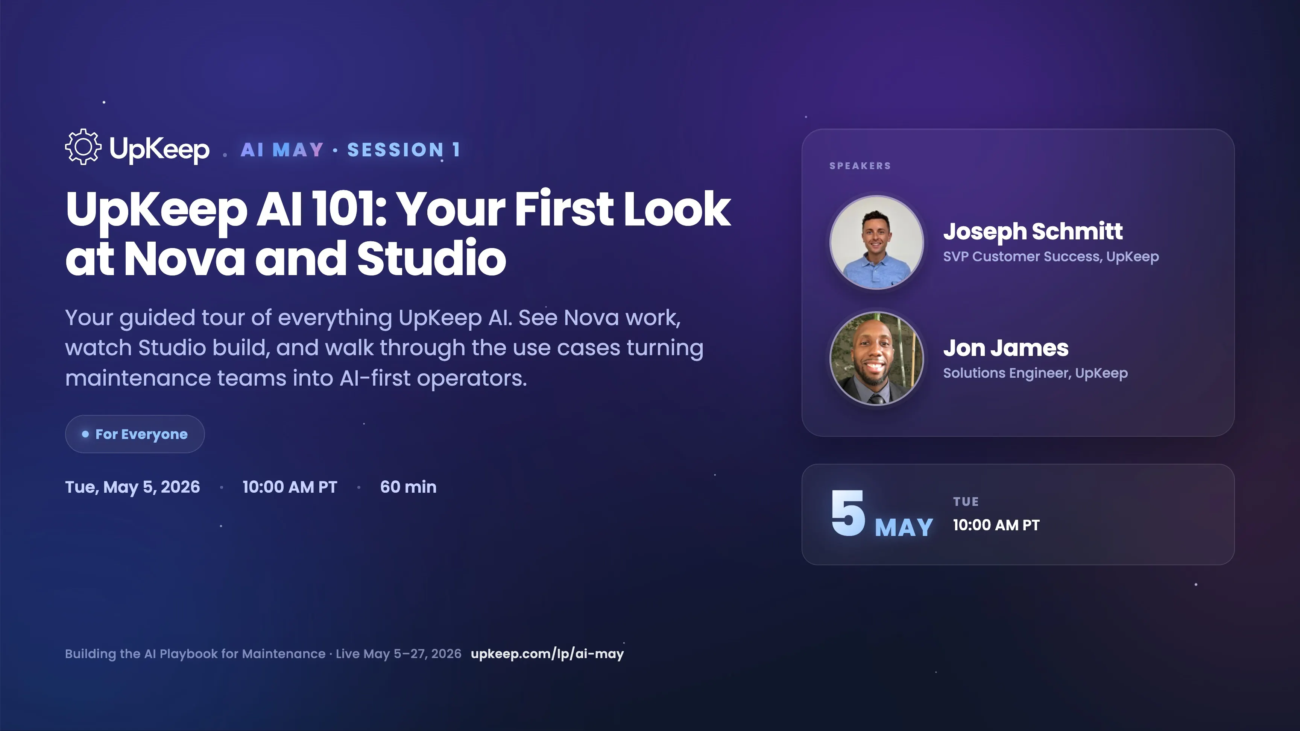Click the "Your guided tour" description paragraph

[384, 348]
